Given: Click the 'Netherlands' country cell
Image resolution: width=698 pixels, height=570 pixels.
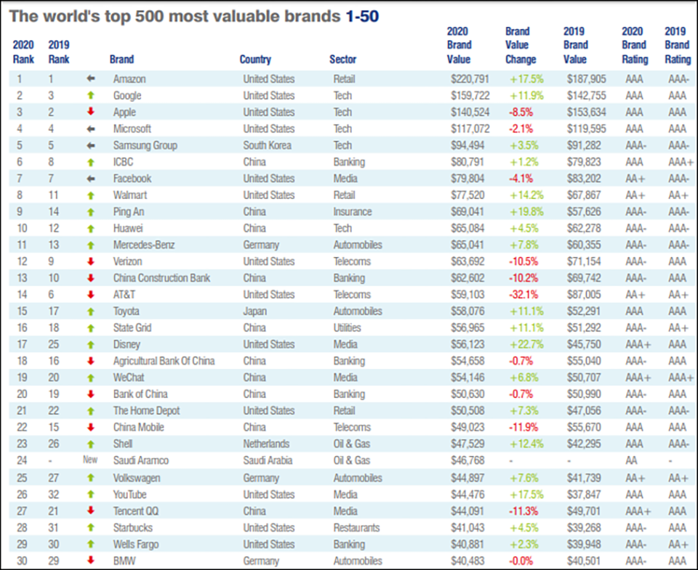Looking at the screenshot, I should tap(266, 444).
